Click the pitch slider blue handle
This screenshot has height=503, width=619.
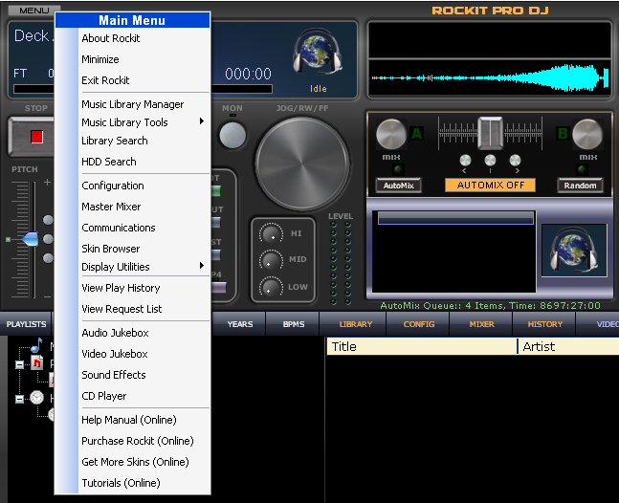click(30, 239)
